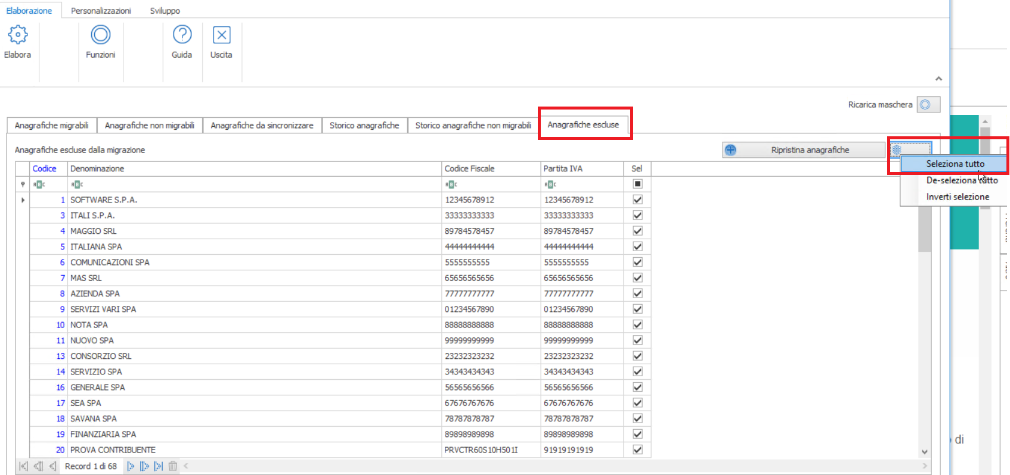Uncheck Sel for SERVIZI VARI SPA
The height and width of the screenshot is (475, 1010).
[637, 309]
